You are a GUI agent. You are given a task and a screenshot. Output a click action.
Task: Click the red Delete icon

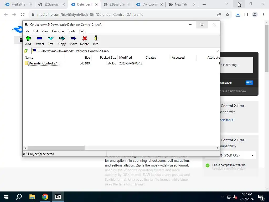(x=85, y=41)
